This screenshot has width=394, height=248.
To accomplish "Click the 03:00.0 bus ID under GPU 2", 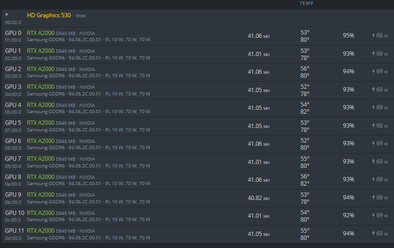I will [13, 76].
